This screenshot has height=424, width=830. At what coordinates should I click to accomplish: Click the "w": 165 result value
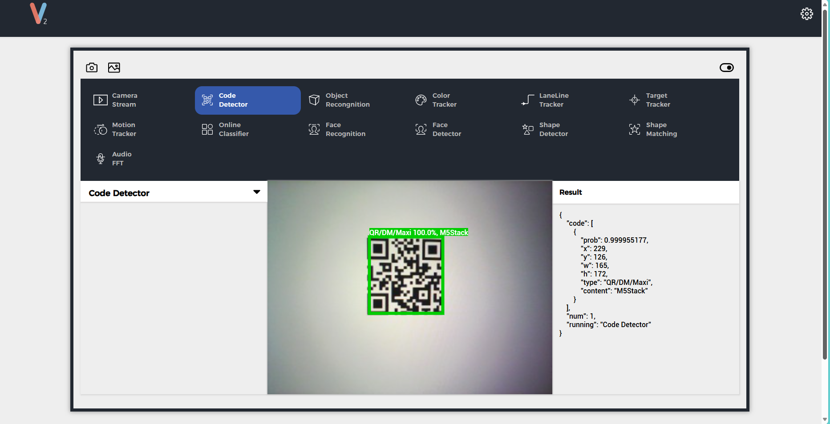tap(595, 265)
